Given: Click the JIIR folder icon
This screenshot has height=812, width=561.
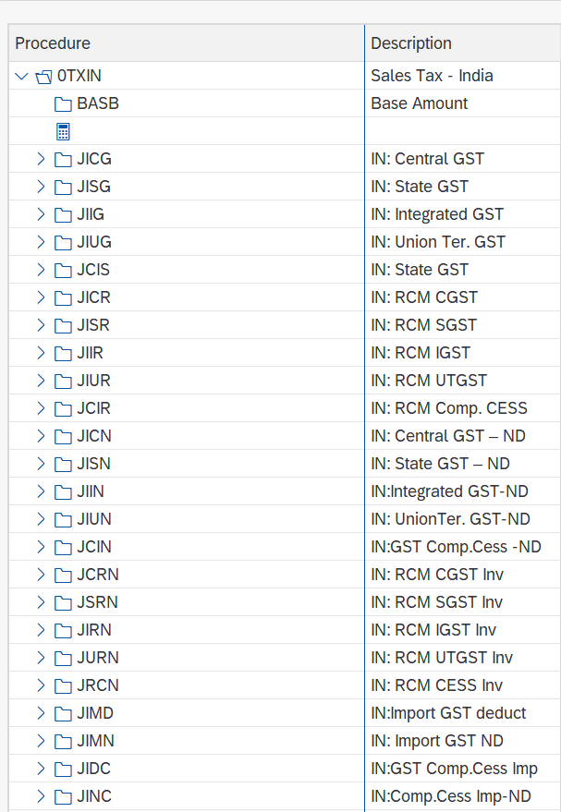Looking at the screenshot, I should tap(63, 353).
